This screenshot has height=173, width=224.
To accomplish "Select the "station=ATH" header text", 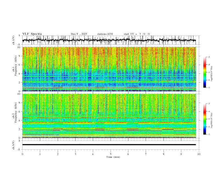I will [105, 34].
